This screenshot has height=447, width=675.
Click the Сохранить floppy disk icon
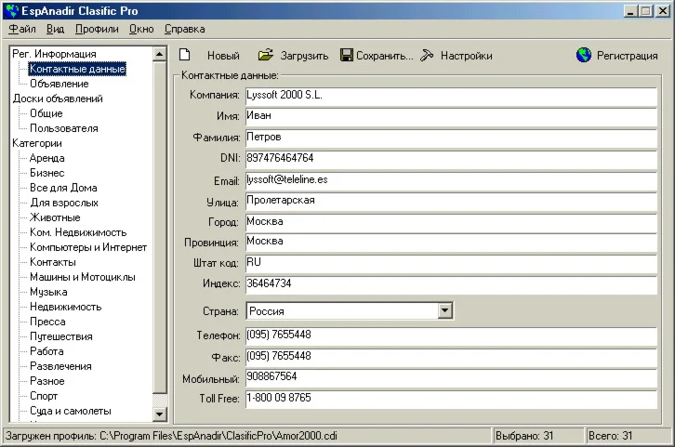tap(347, 55)
